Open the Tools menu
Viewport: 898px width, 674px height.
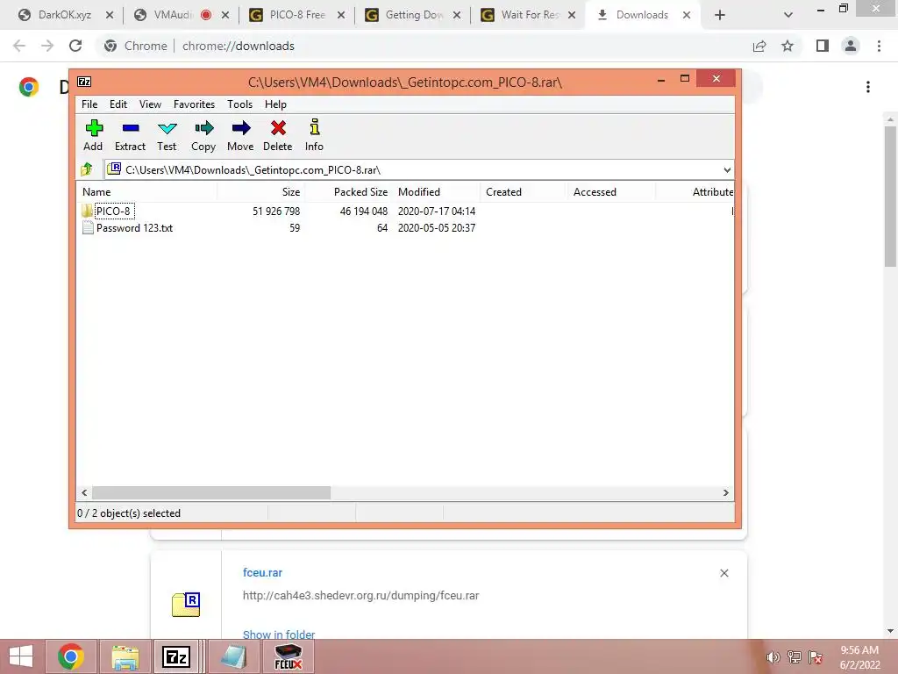239,104
